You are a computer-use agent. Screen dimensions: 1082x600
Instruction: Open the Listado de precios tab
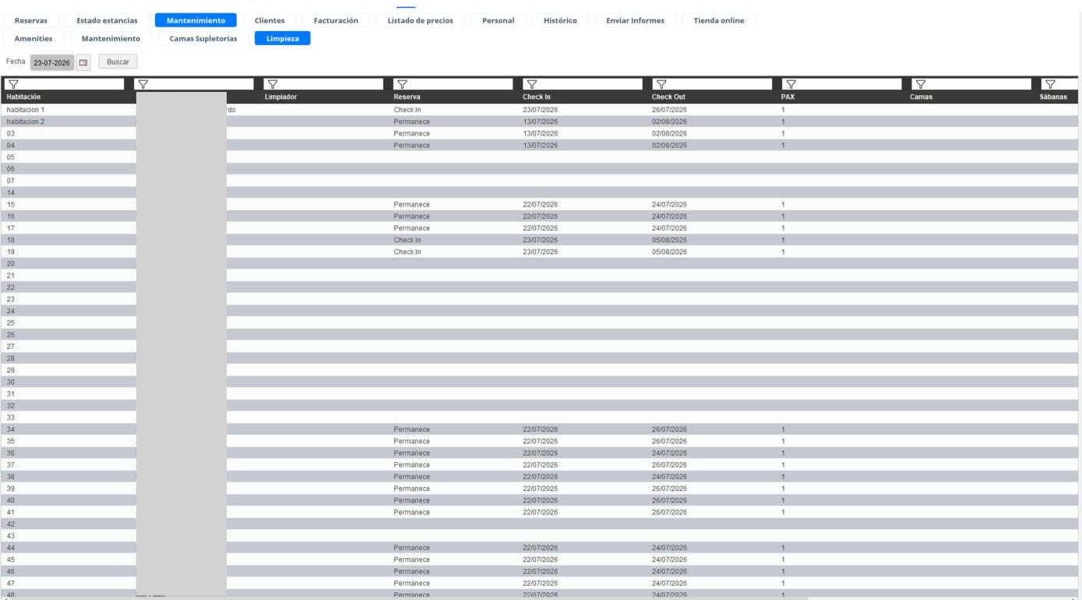(420, 20)
